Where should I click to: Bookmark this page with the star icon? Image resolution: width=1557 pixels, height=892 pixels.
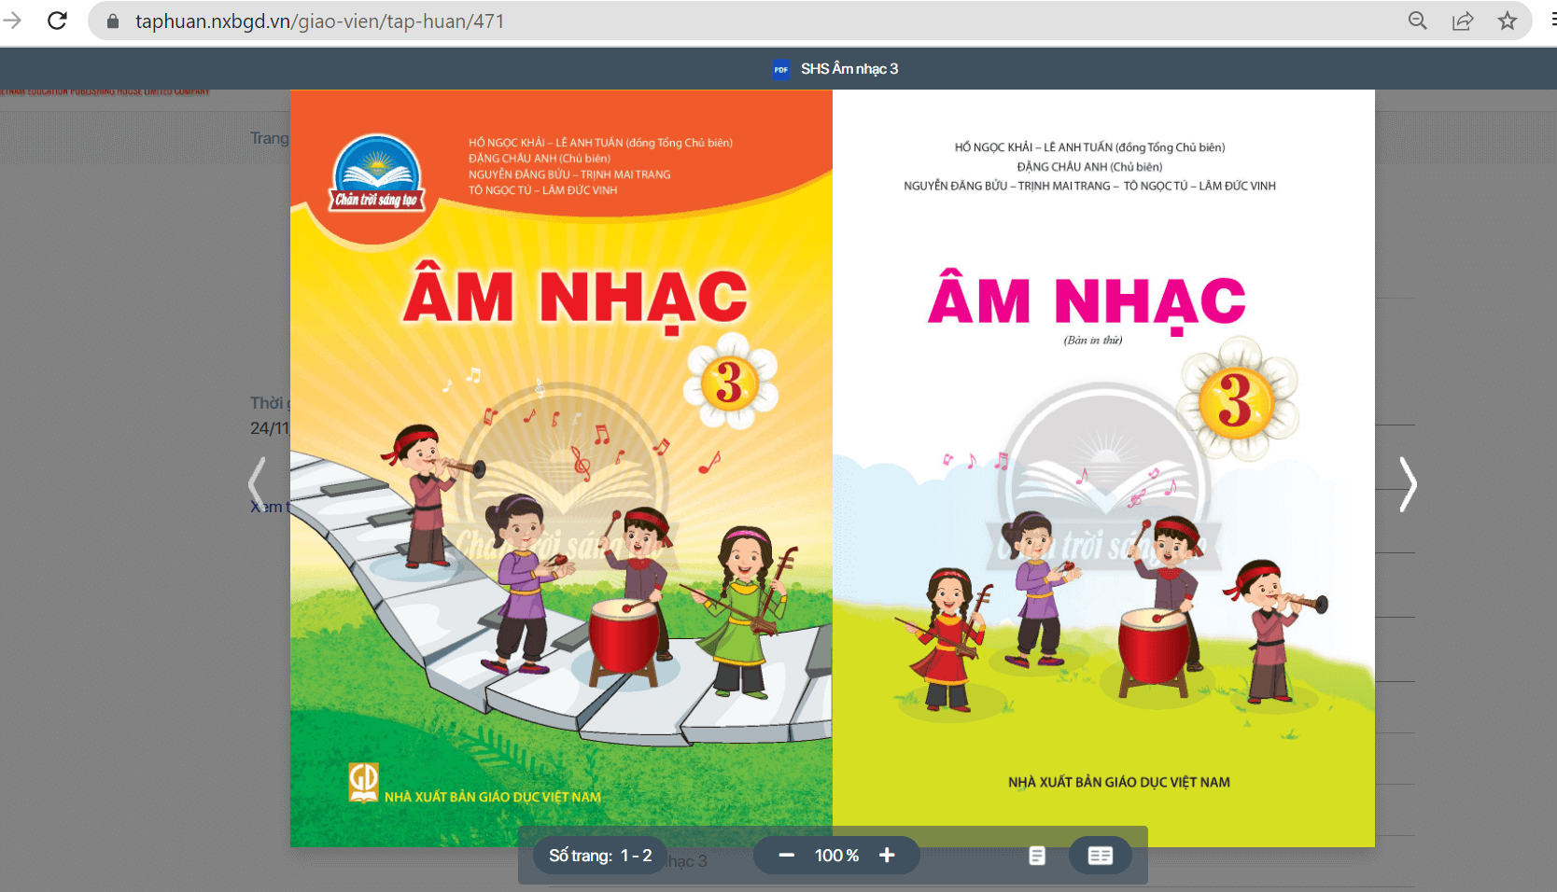coord(1508,21)
